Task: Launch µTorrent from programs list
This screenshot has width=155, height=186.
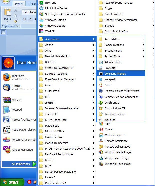Action: click(x=67, y=3)
